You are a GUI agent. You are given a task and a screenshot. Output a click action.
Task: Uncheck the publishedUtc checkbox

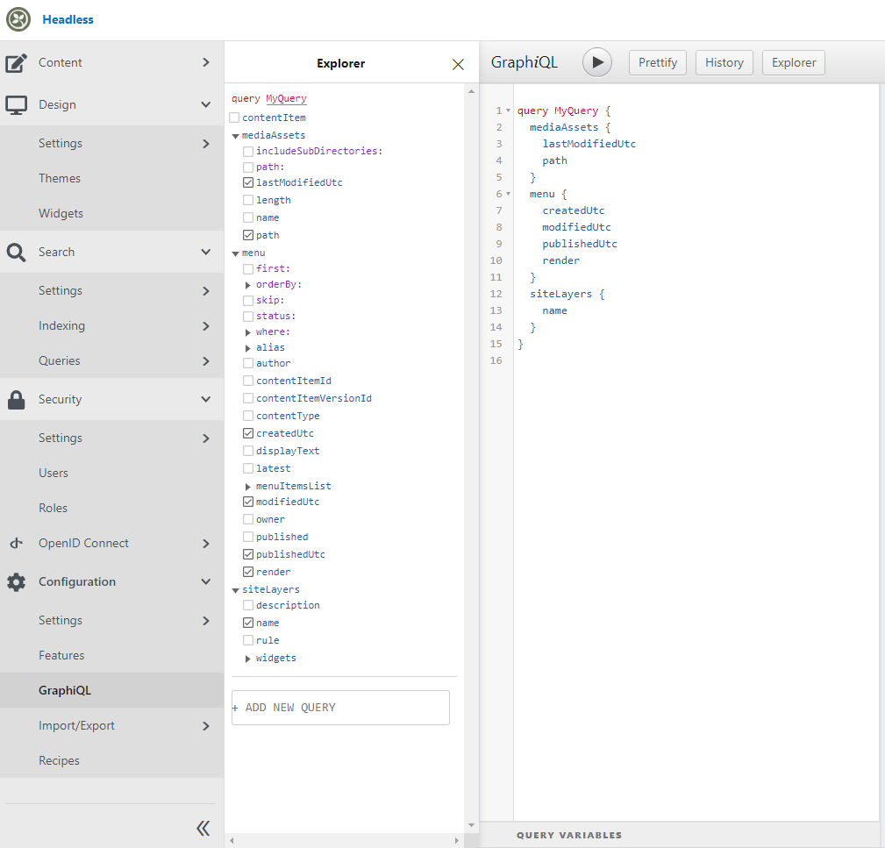pyautogui.click(x=247, y=554)
